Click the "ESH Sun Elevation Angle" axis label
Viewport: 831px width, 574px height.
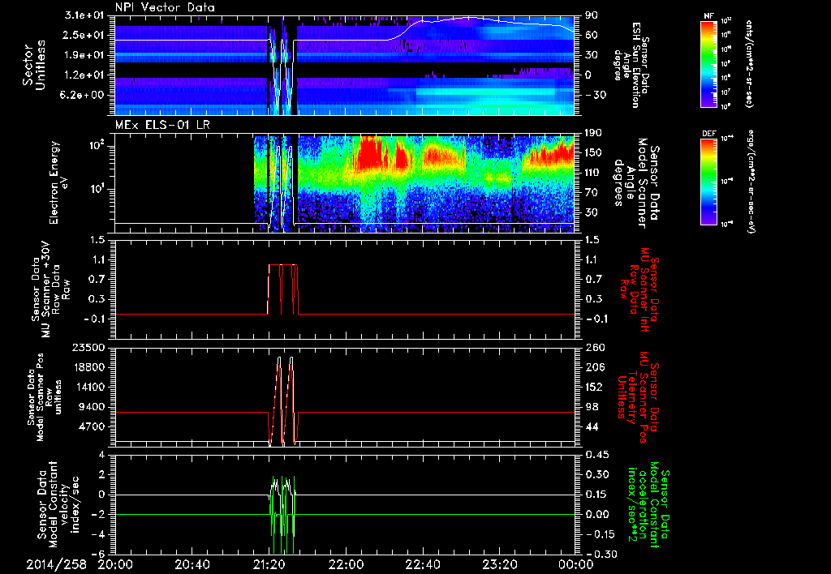pyautogui.click(x=632, y=65)
